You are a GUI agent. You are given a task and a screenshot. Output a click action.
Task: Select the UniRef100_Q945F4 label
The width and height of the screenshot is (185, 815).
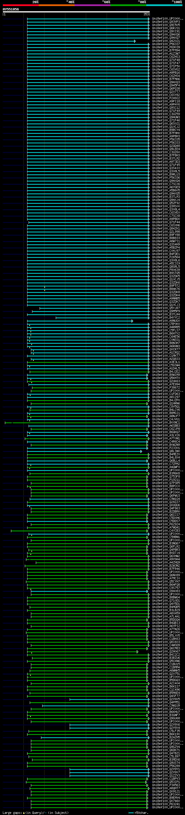(166, 85)
